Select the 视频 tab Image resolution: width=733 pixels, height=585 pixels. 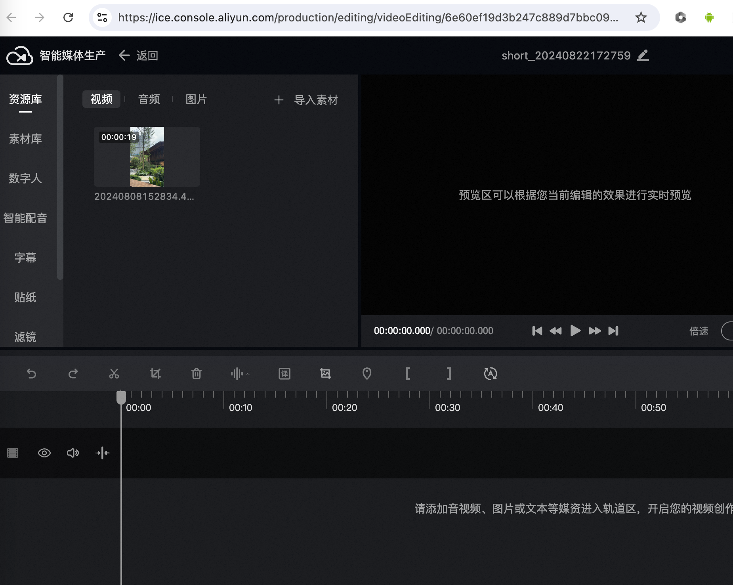tap(101, 99)
